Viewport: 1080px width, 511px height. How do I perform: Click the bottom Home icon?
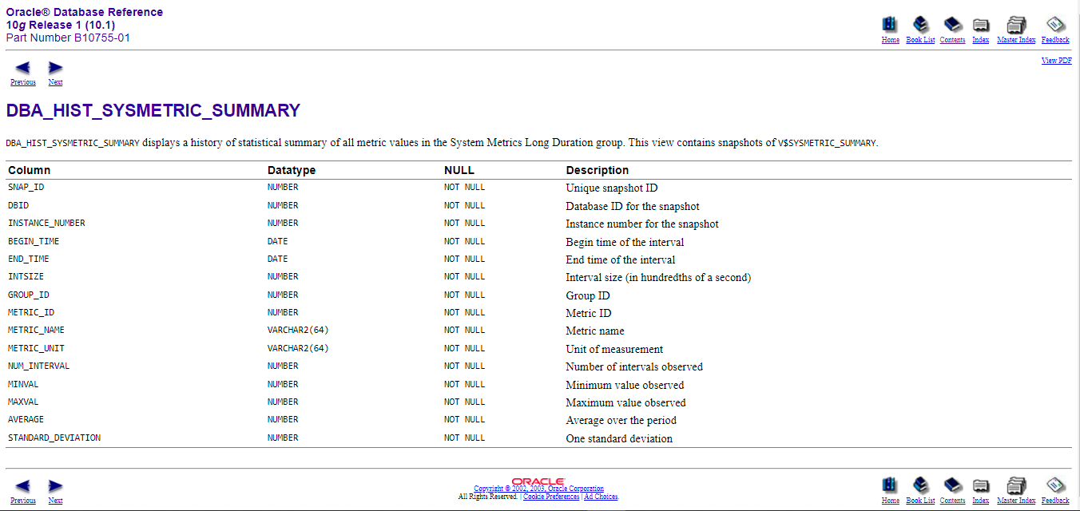[890, 485]
